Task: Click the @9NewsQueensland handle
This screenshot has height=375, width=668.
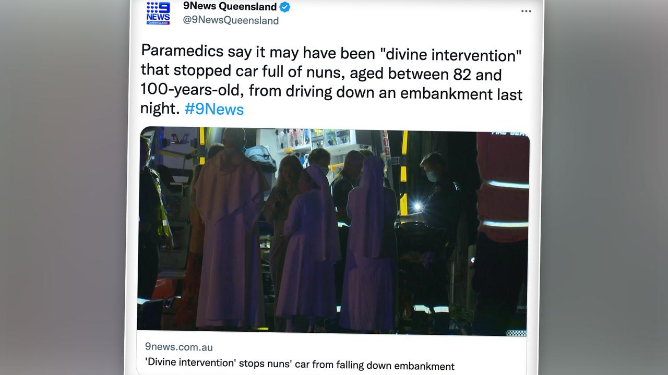Action: (230, 20)
